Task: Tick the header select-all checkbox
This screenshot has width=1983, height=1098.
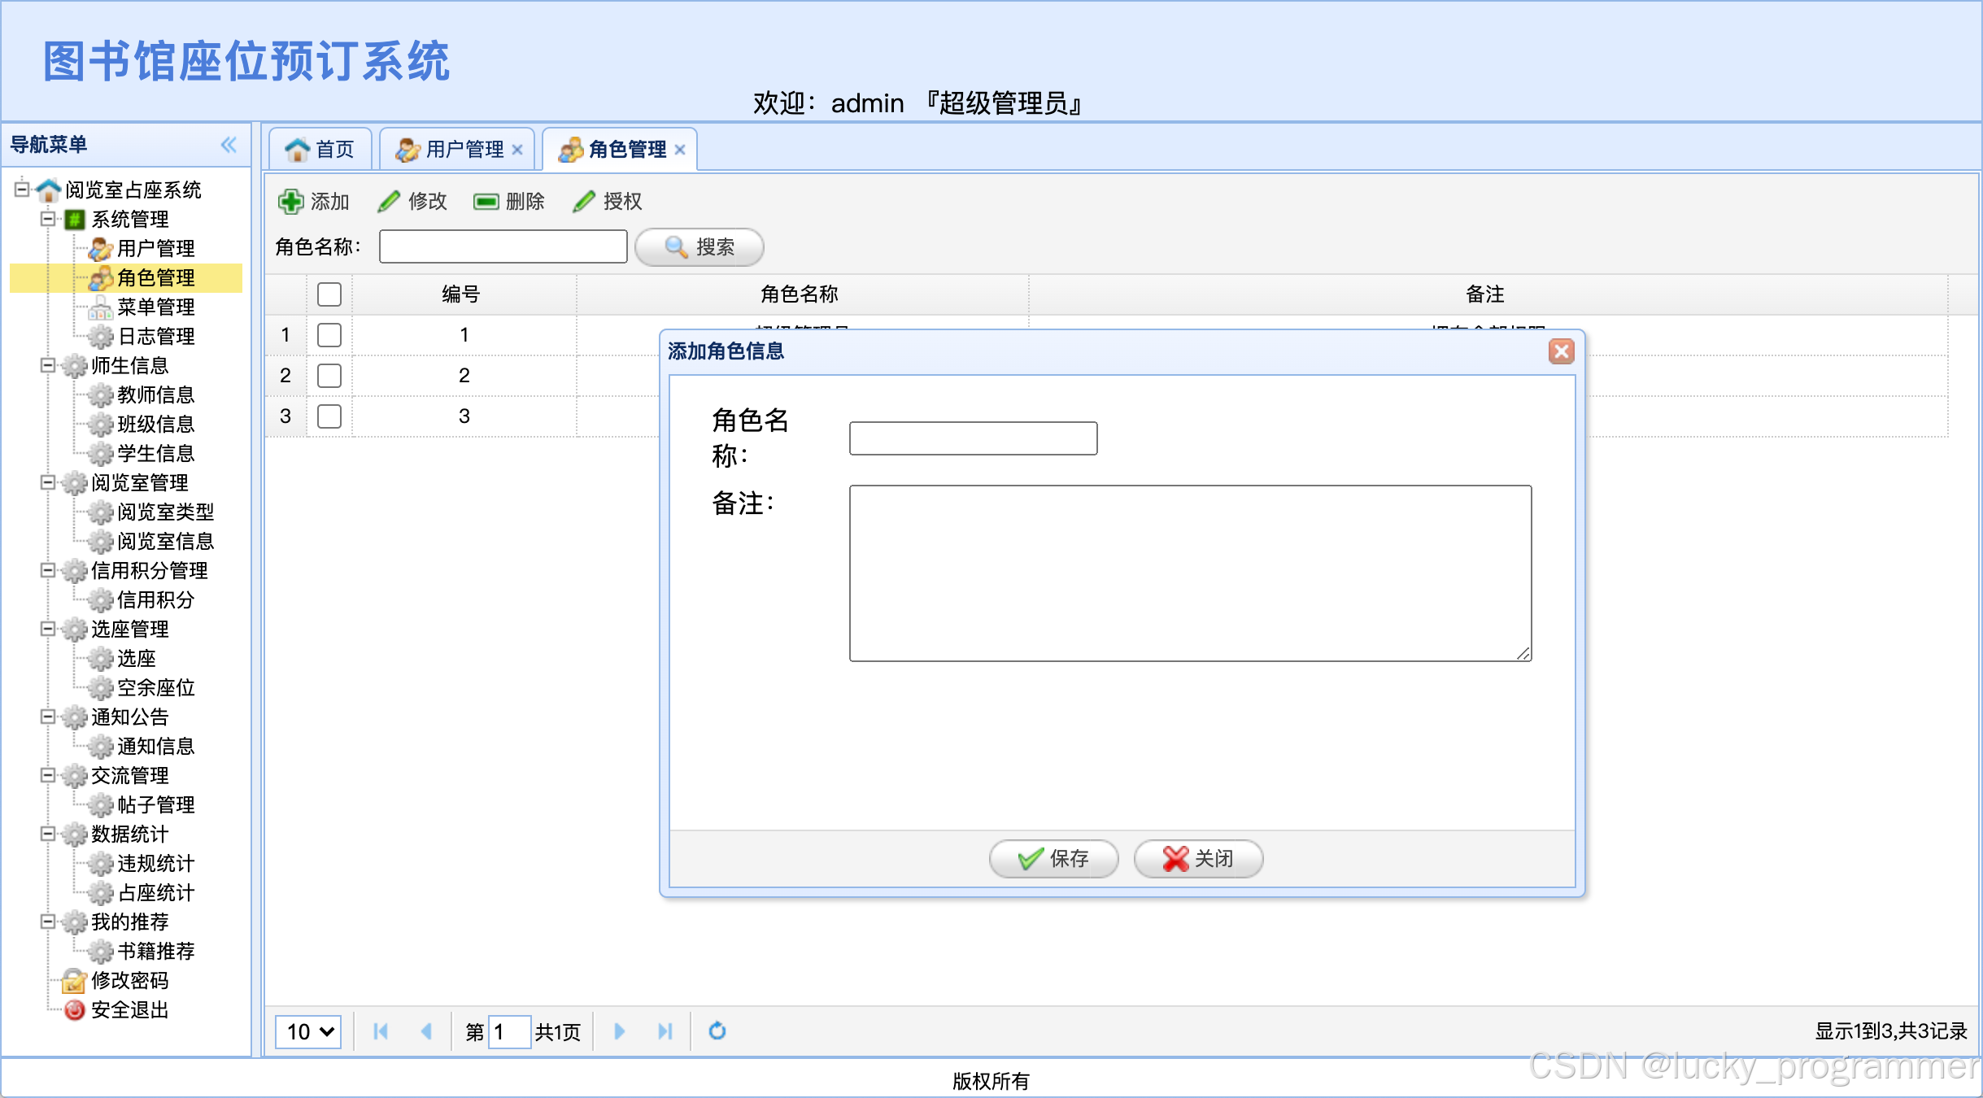Action: [x=329, y=294]
